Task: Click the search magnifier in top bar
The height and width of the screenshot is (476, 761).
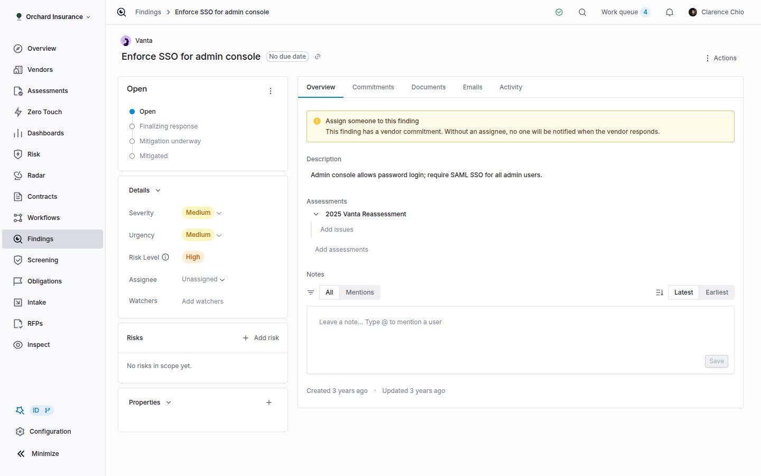Action: 582,12
